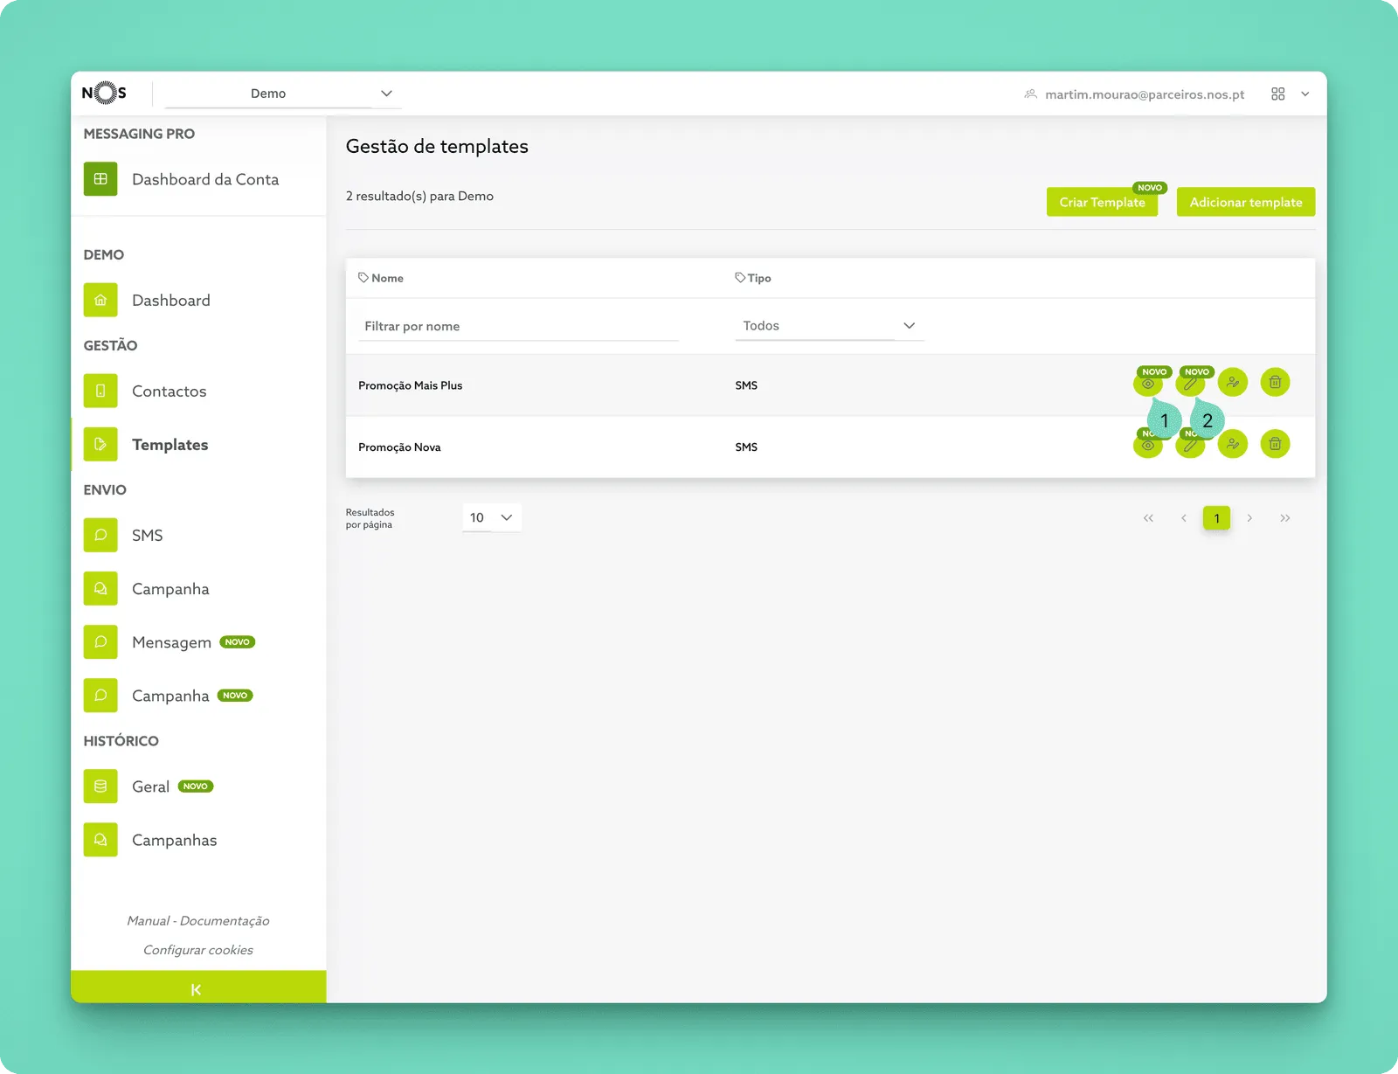Click Adicionar template button
Image resolution: width=1398 pixels, height=1074 pixels.
1246,202
